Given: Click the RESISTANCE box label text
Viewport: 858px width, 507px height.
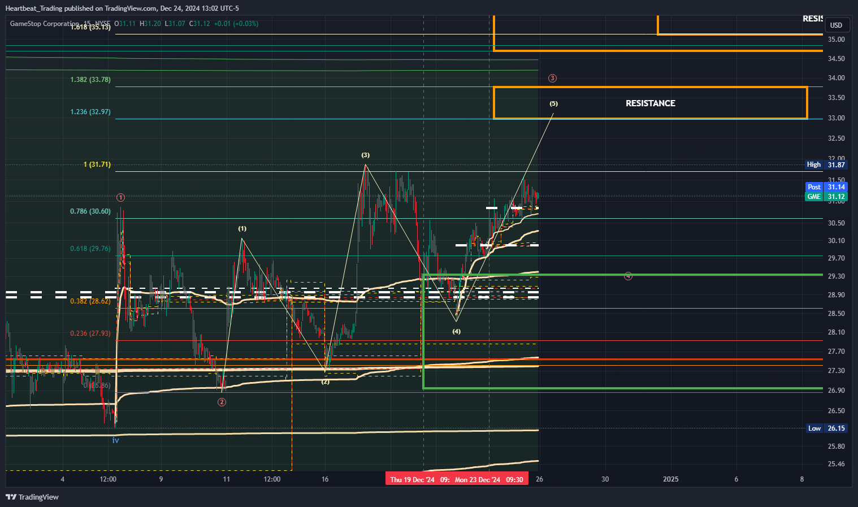Looking at the screenshot, I should [x=651, y=103].
